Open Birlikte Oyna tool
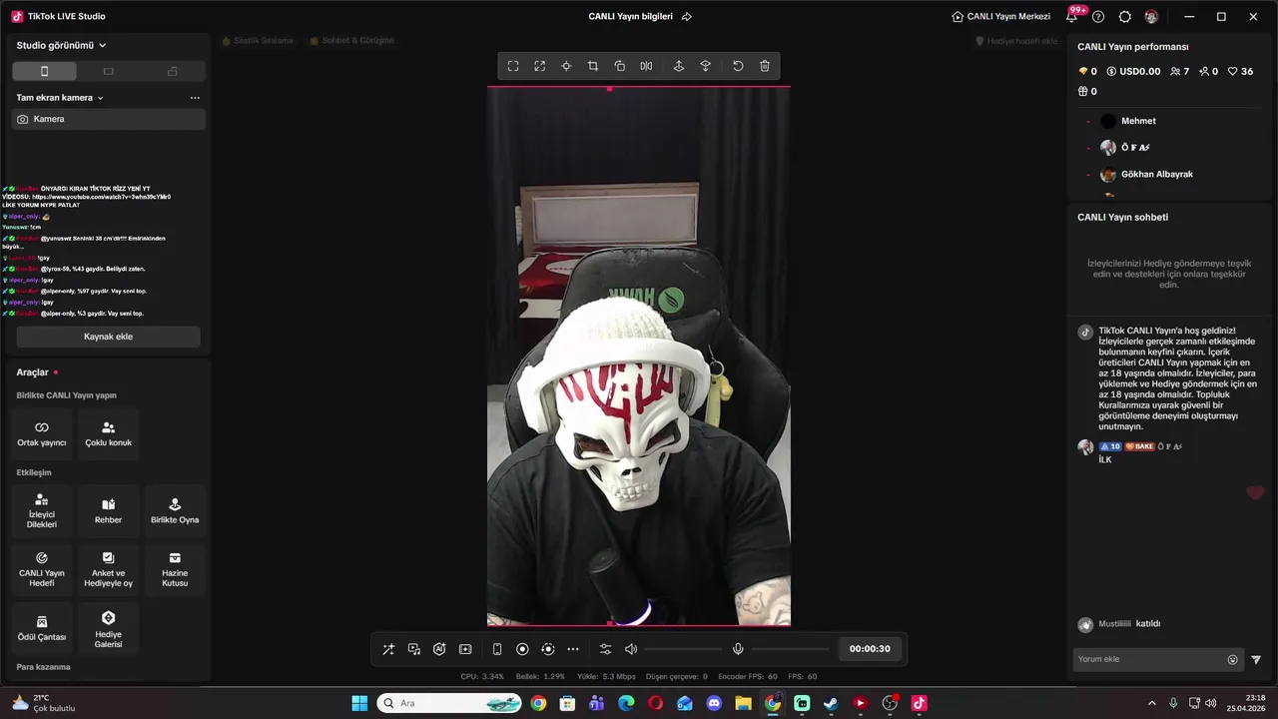This screenshot has height=719, width=1278. pos(175,511)
